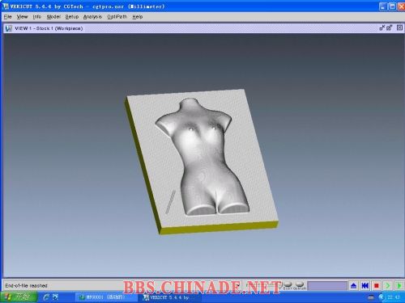Click the Step single block arrow icon
This screenshot has width=405, height=303.
point(388,285)
